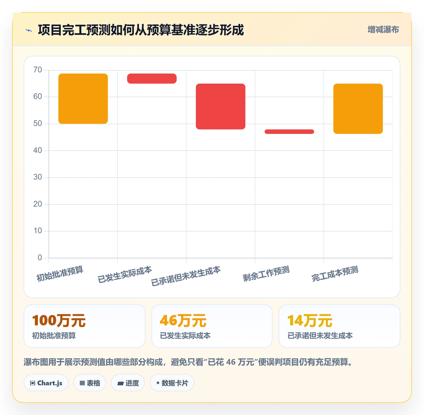Open the 14万元 已承诺但未发生成本 card

tap(340, 326)
